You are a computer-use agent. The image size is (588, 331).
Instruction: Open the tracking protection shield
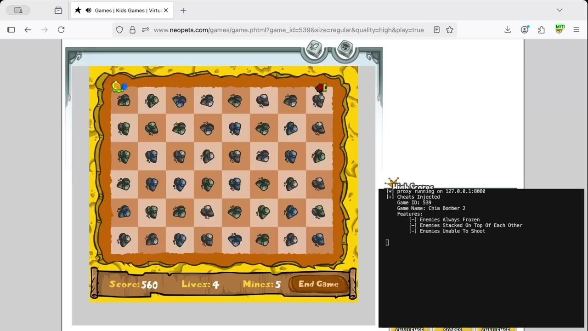tap(119, 30)
